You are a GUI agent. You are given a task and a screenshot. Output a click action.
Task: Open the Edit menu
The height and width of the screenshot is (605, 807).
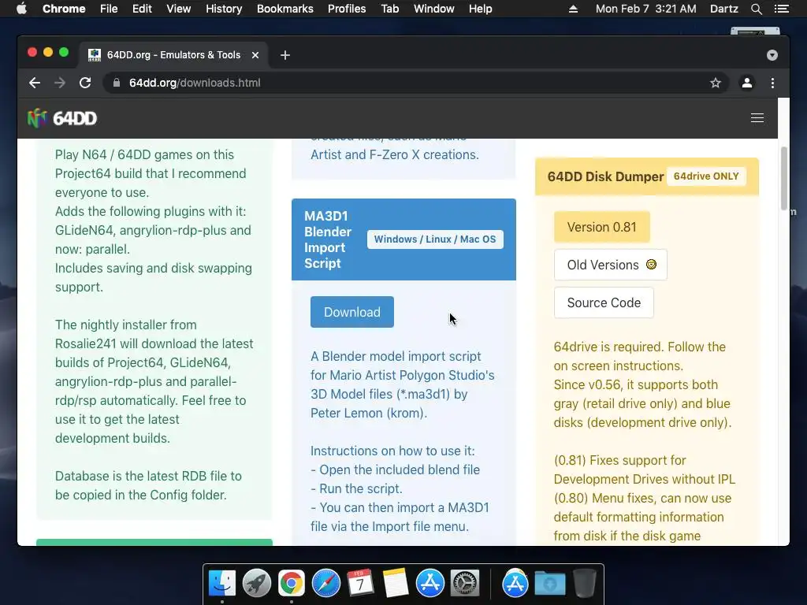pos(142,9)
